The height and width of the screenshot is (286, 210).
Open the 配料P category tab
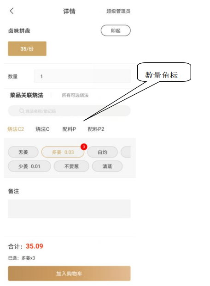click(69, 129)
